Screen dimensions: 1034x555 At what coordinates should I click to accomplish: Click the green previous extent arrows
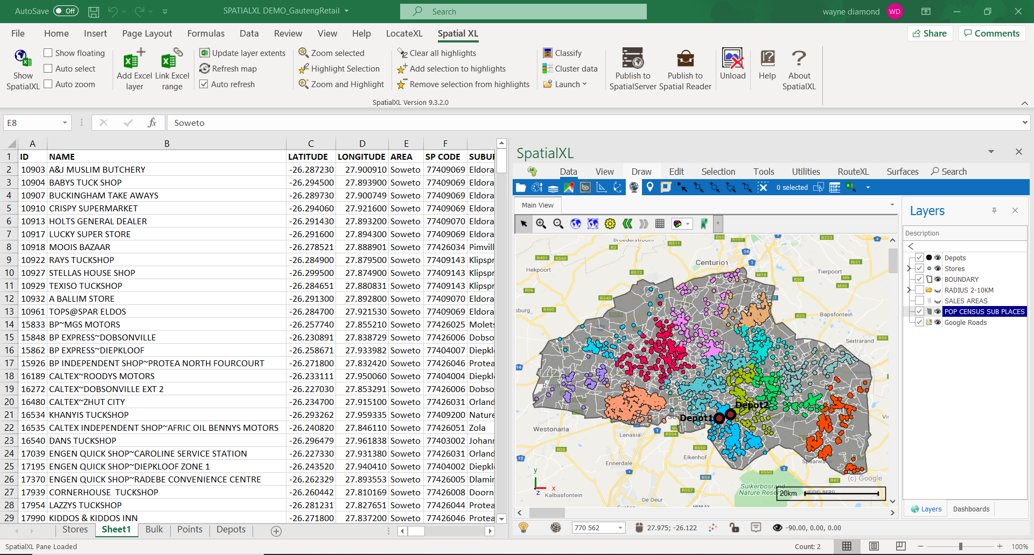pos(627,224)
